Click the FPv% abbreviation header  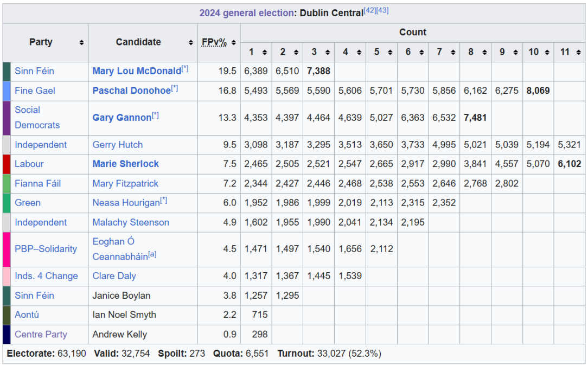pyautogui.click(x=214, y=42)
